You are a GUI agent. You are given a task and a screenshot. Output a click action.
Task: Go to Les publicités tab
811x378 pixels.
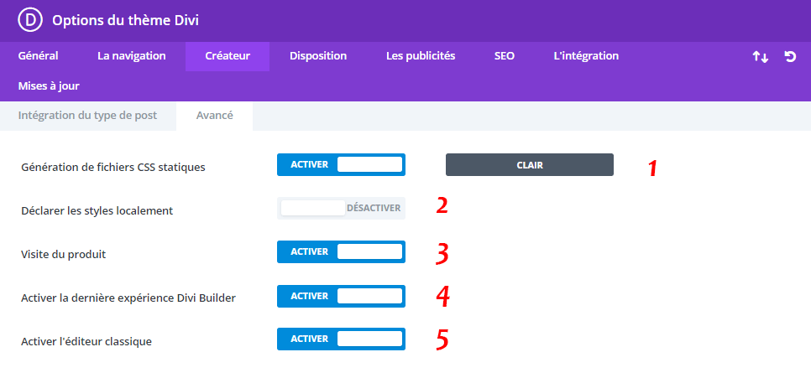coord(421,56)
